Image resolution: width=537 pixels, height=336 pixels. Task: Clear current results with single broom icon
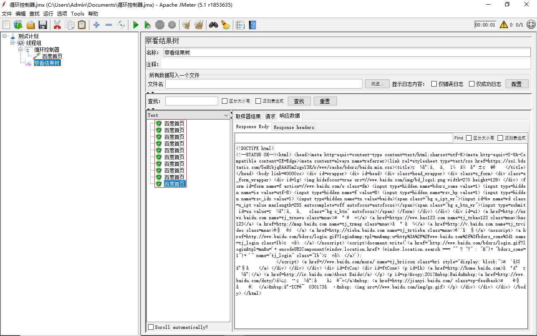click(x=186, y=25)
